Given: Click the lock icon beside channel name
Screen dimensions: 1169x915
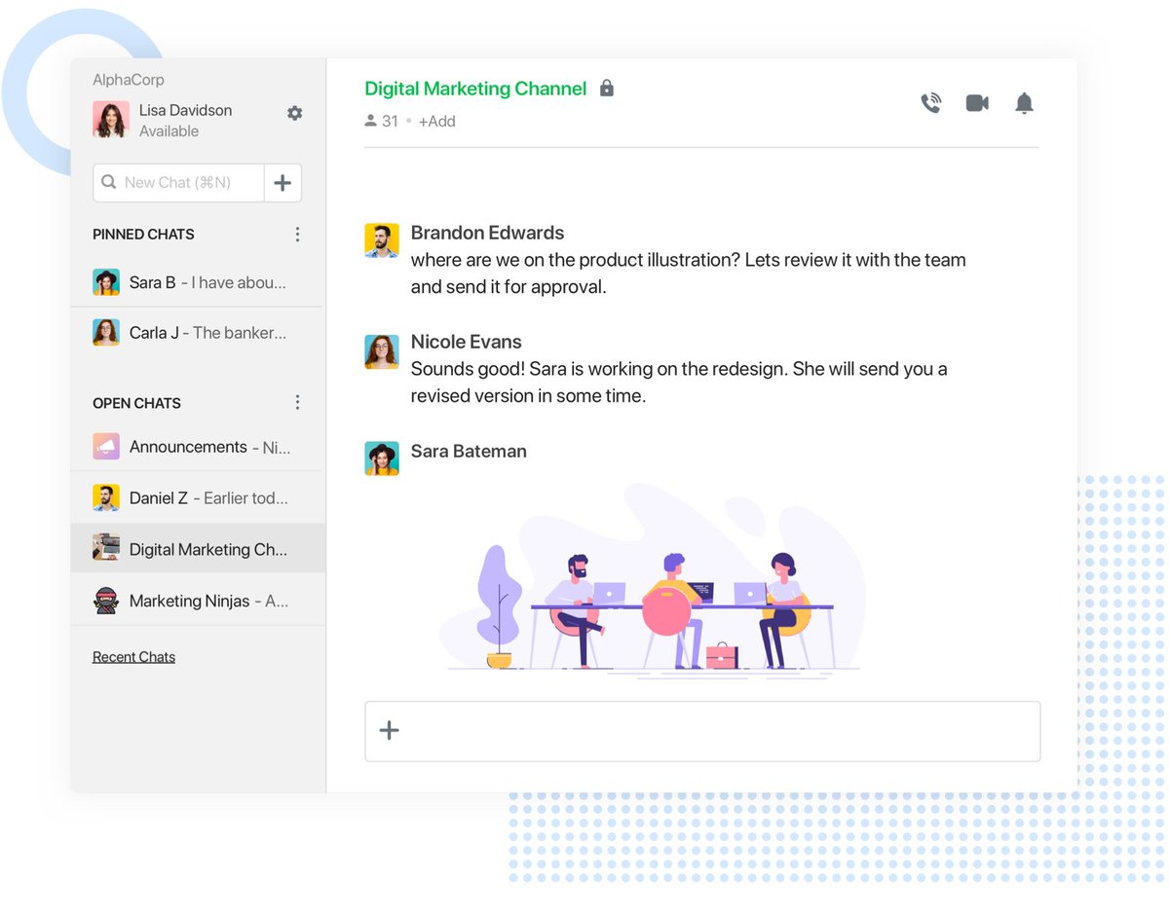Looking at the screenshot, I should click(x=607, y=89).
